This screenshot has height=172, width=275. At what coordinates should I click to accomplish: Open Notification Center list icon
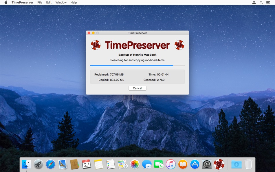268,2
